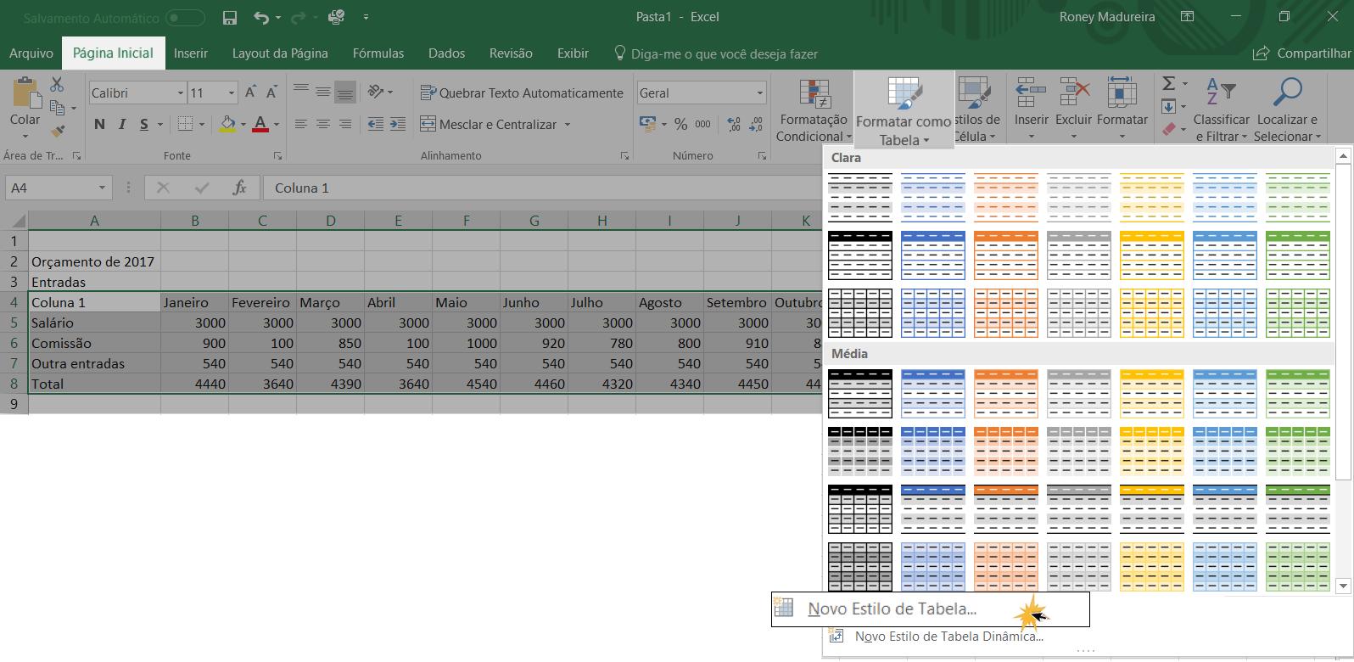This screenshot has width=1354, height=662.
Task: Click the Redo arrow icon
Action: tap(298, 17)
